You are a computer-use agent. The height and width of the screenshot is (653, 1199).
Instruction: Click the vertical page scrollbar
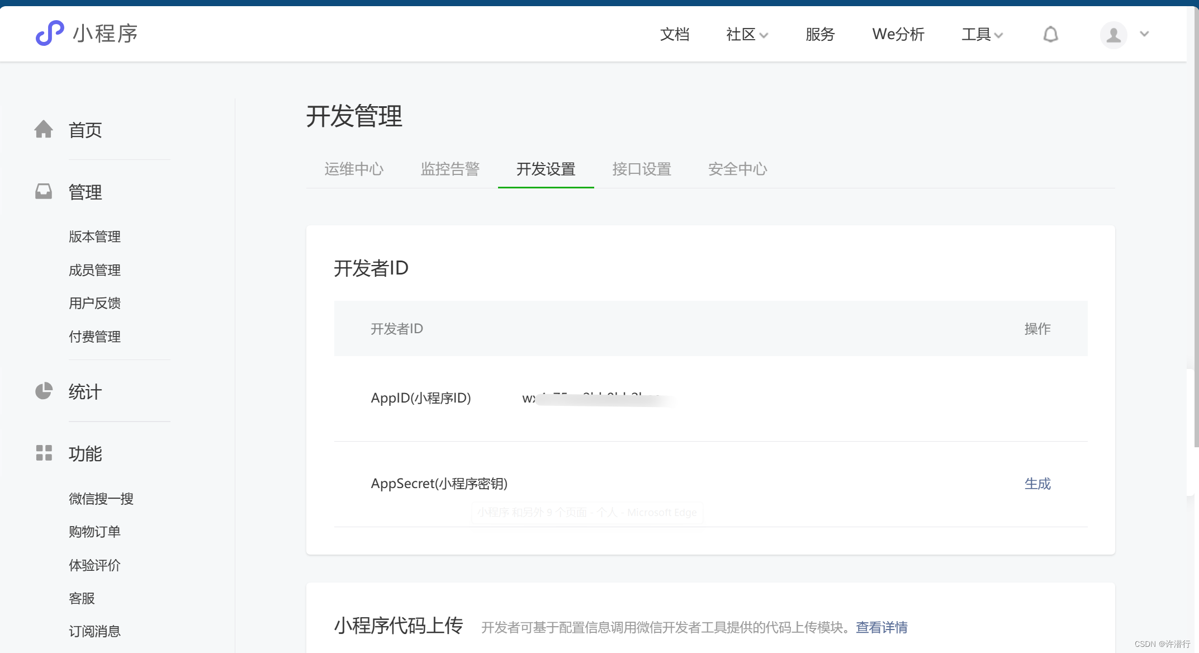[1196, 224]
